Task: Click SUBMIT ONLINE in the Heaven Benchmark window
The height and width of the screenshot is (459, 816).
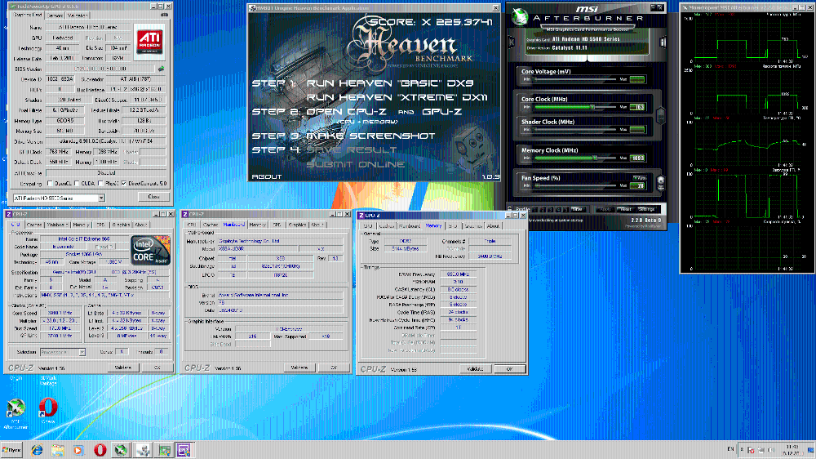Action: coord(356,164)
